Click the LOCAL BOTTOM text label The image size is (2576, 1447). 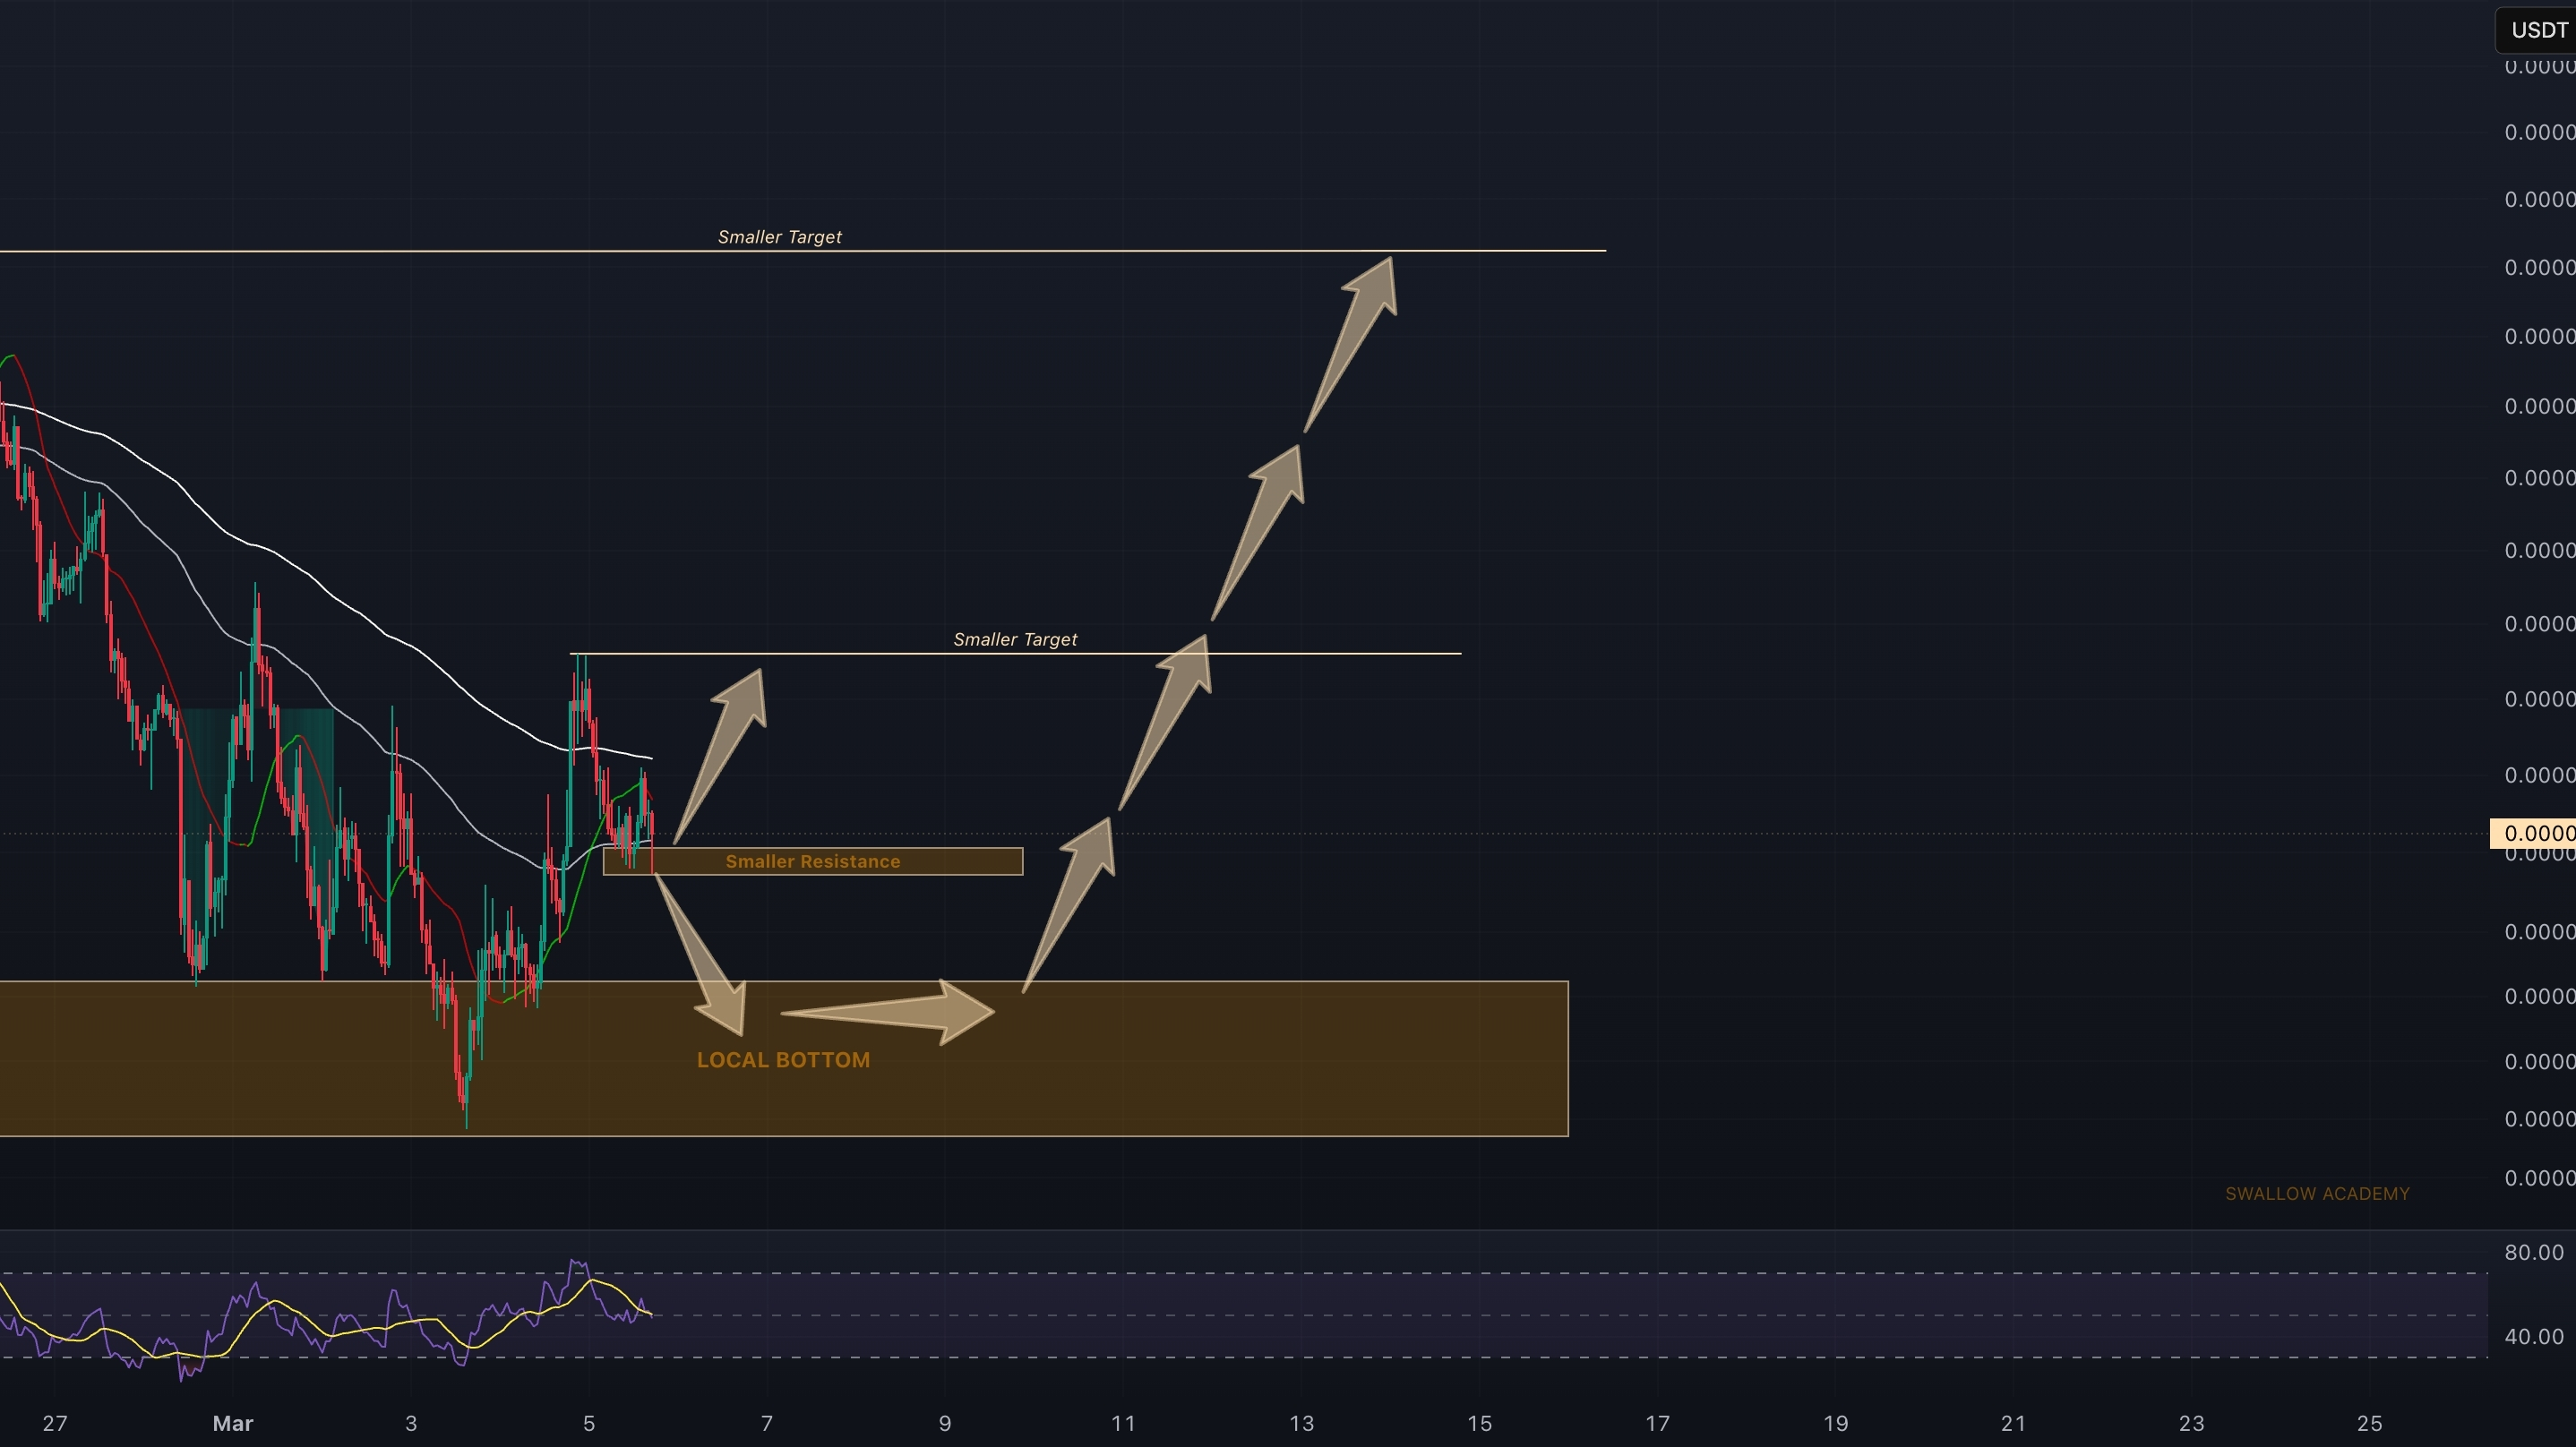[782, 1060]
